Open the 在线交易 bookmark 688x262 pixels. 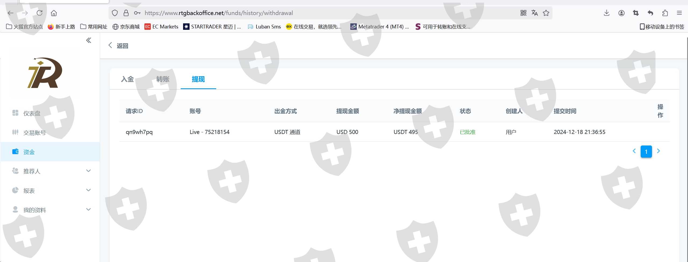pyautogui.click(x=314, y=27)
